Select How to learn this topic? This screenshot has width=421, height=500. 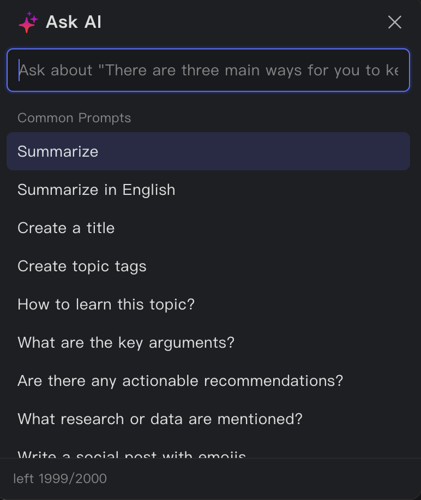(x=106, y=304)
